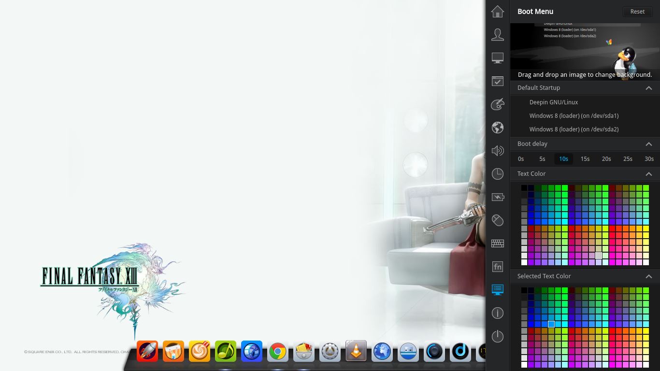Screen dimensions: 660x371
Task: Pick the outlined light gray Text Color swatch
Action: 599,255
